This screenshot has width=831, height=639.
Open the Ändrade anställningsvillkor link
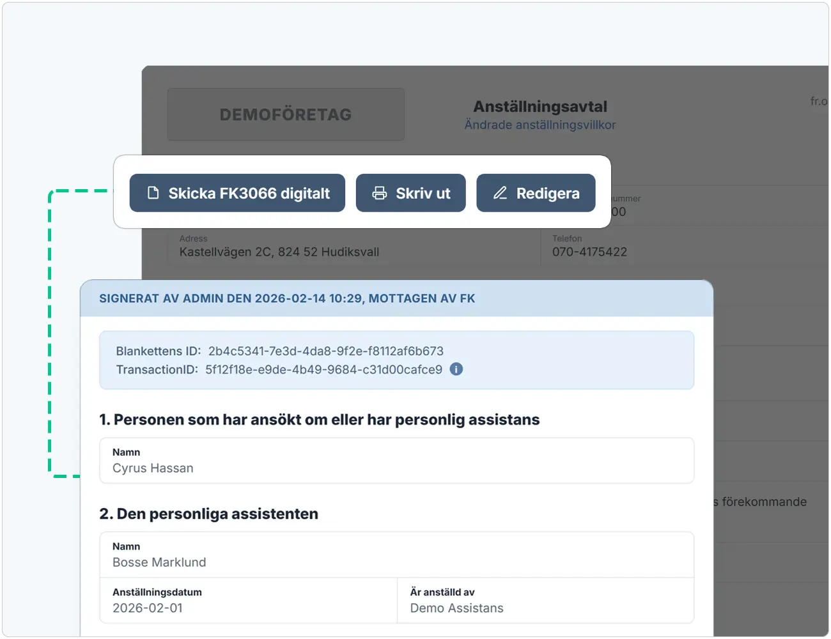click(540, 125)
